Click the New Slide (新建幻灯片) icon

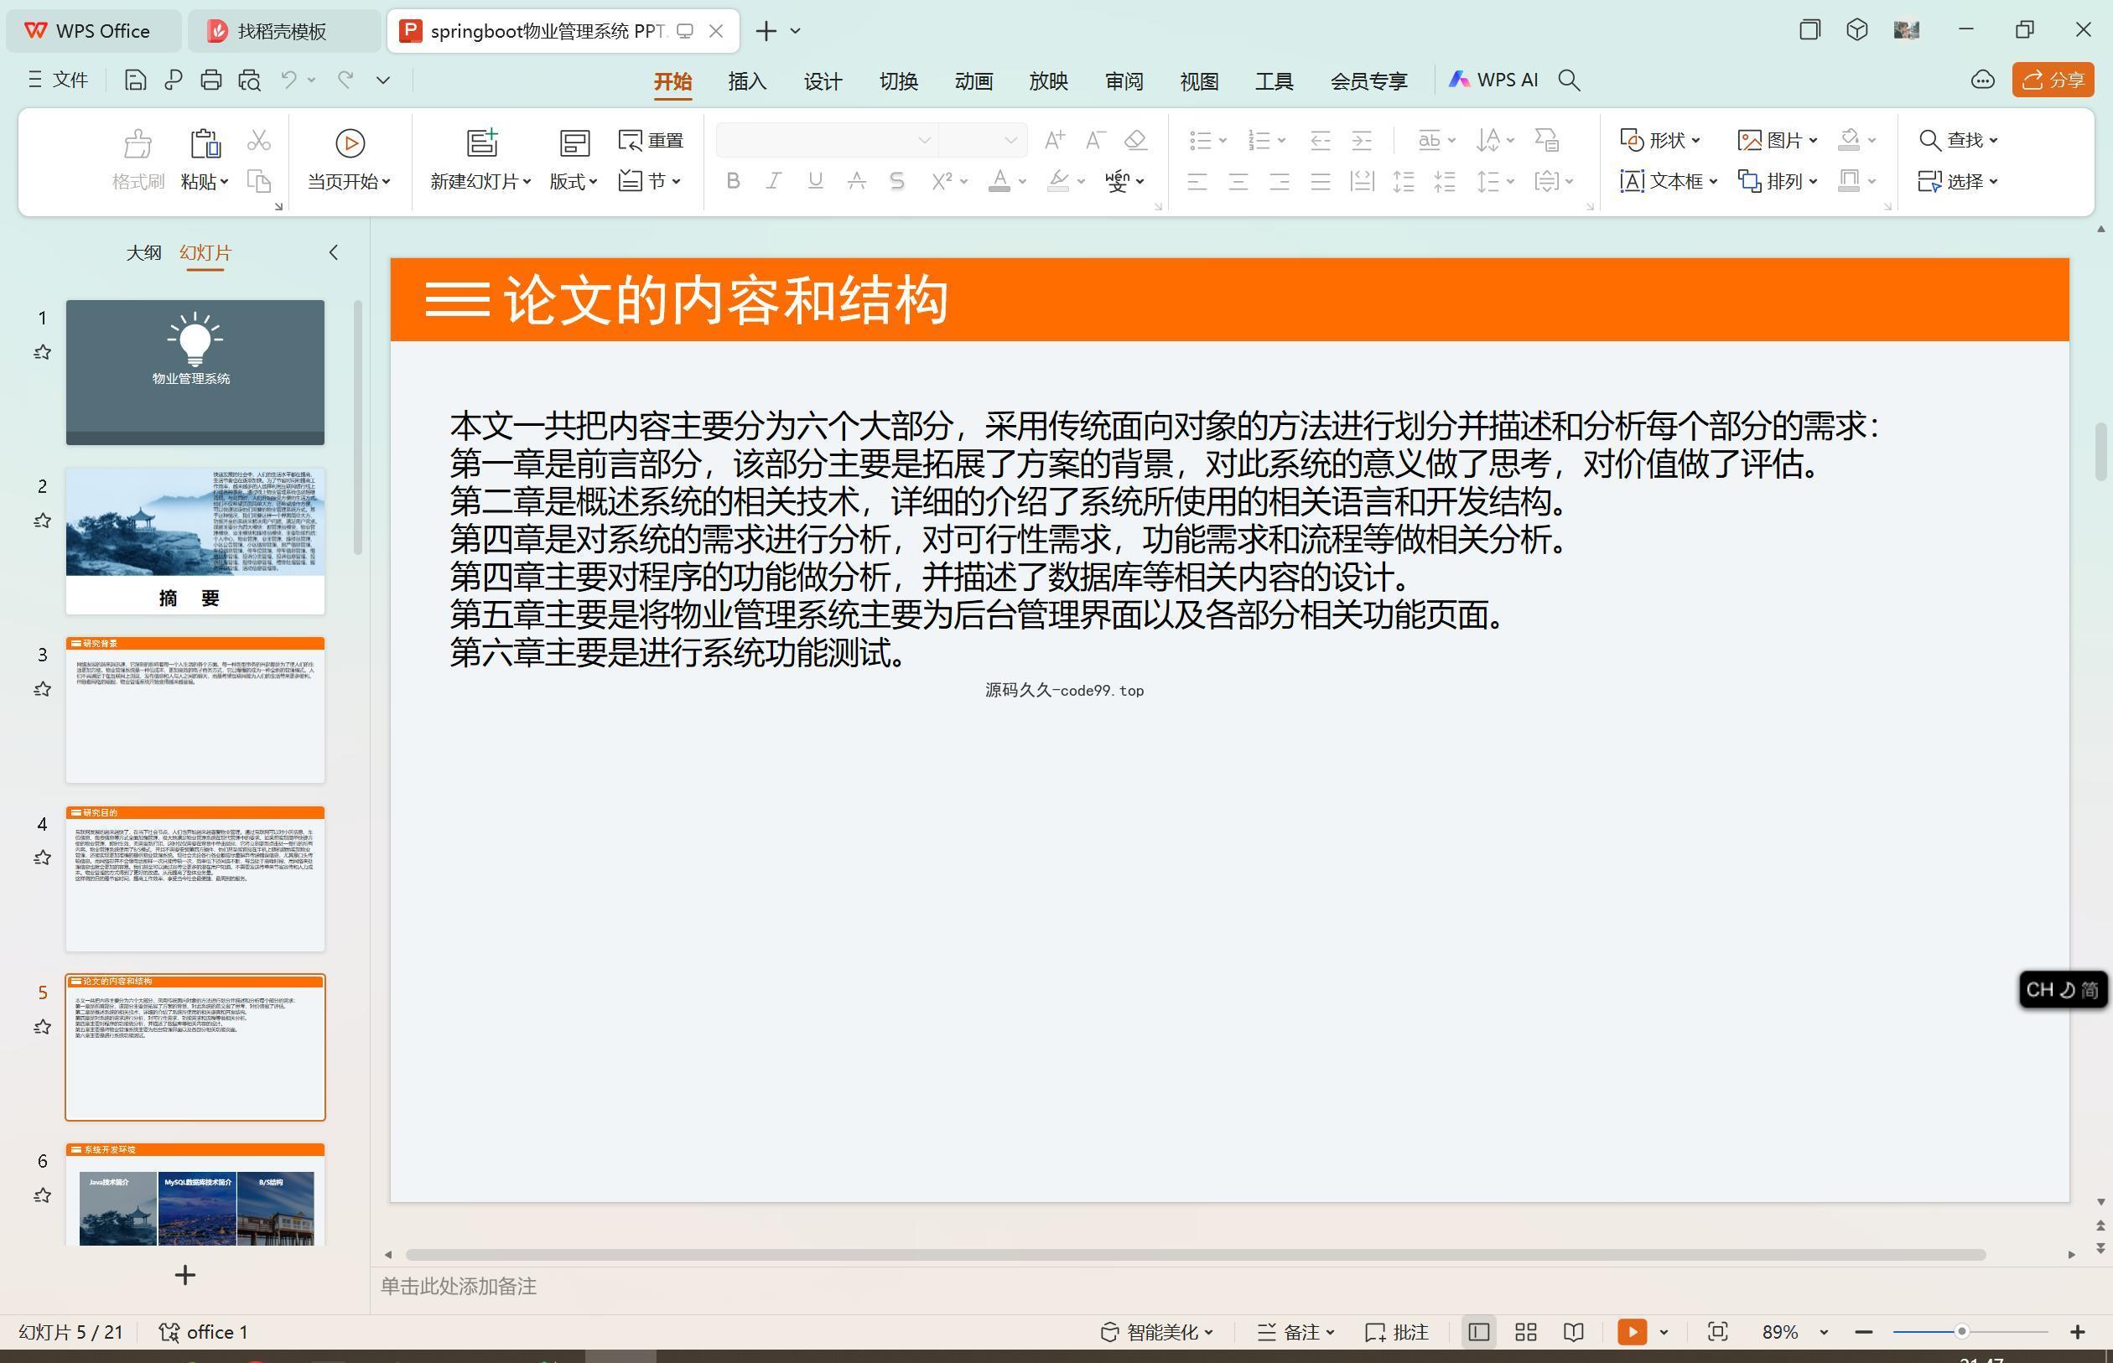[482, 143]
